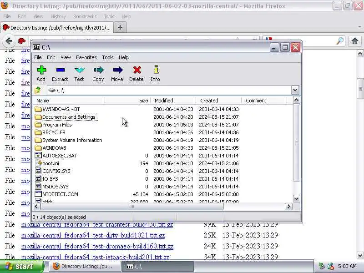The image size is (364, 273).
Task: Open the test-dirty-build1021.txt.gz link
Action: [x=93, y=235]
